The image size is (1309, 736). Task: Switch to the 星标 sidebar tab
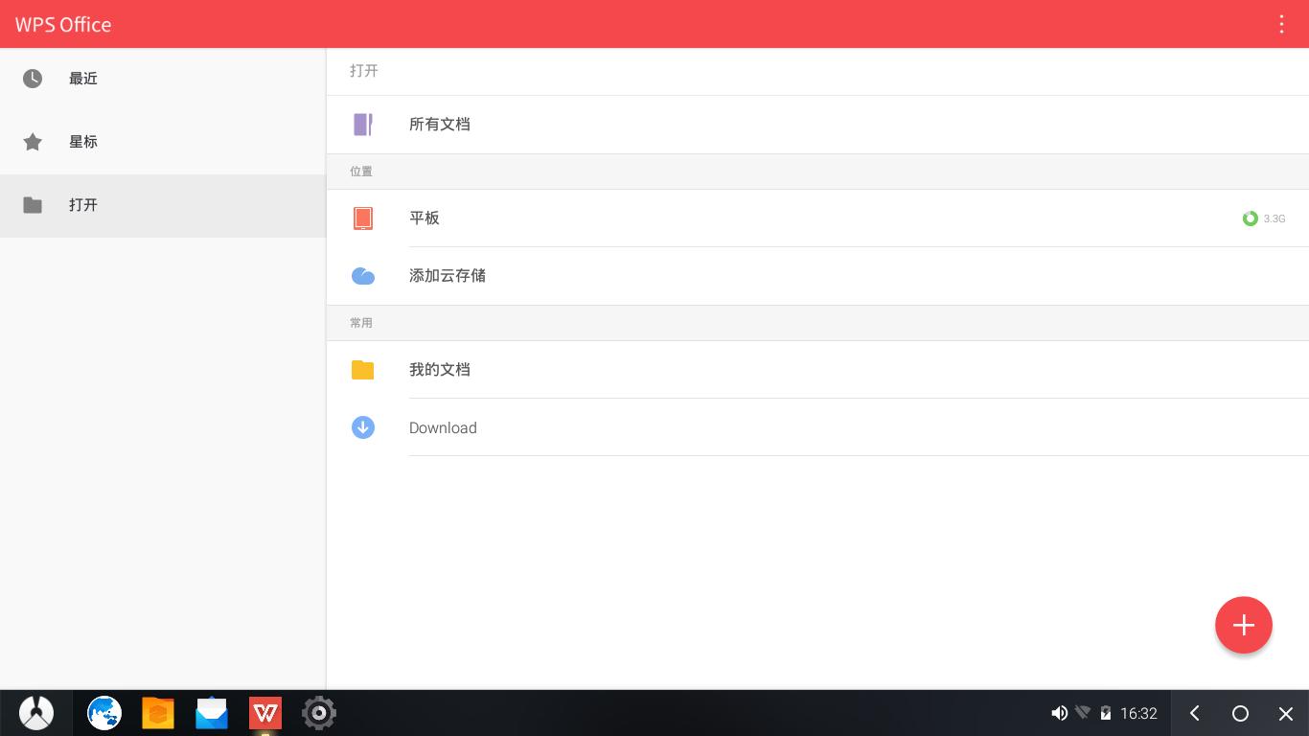tap(163, 142)
